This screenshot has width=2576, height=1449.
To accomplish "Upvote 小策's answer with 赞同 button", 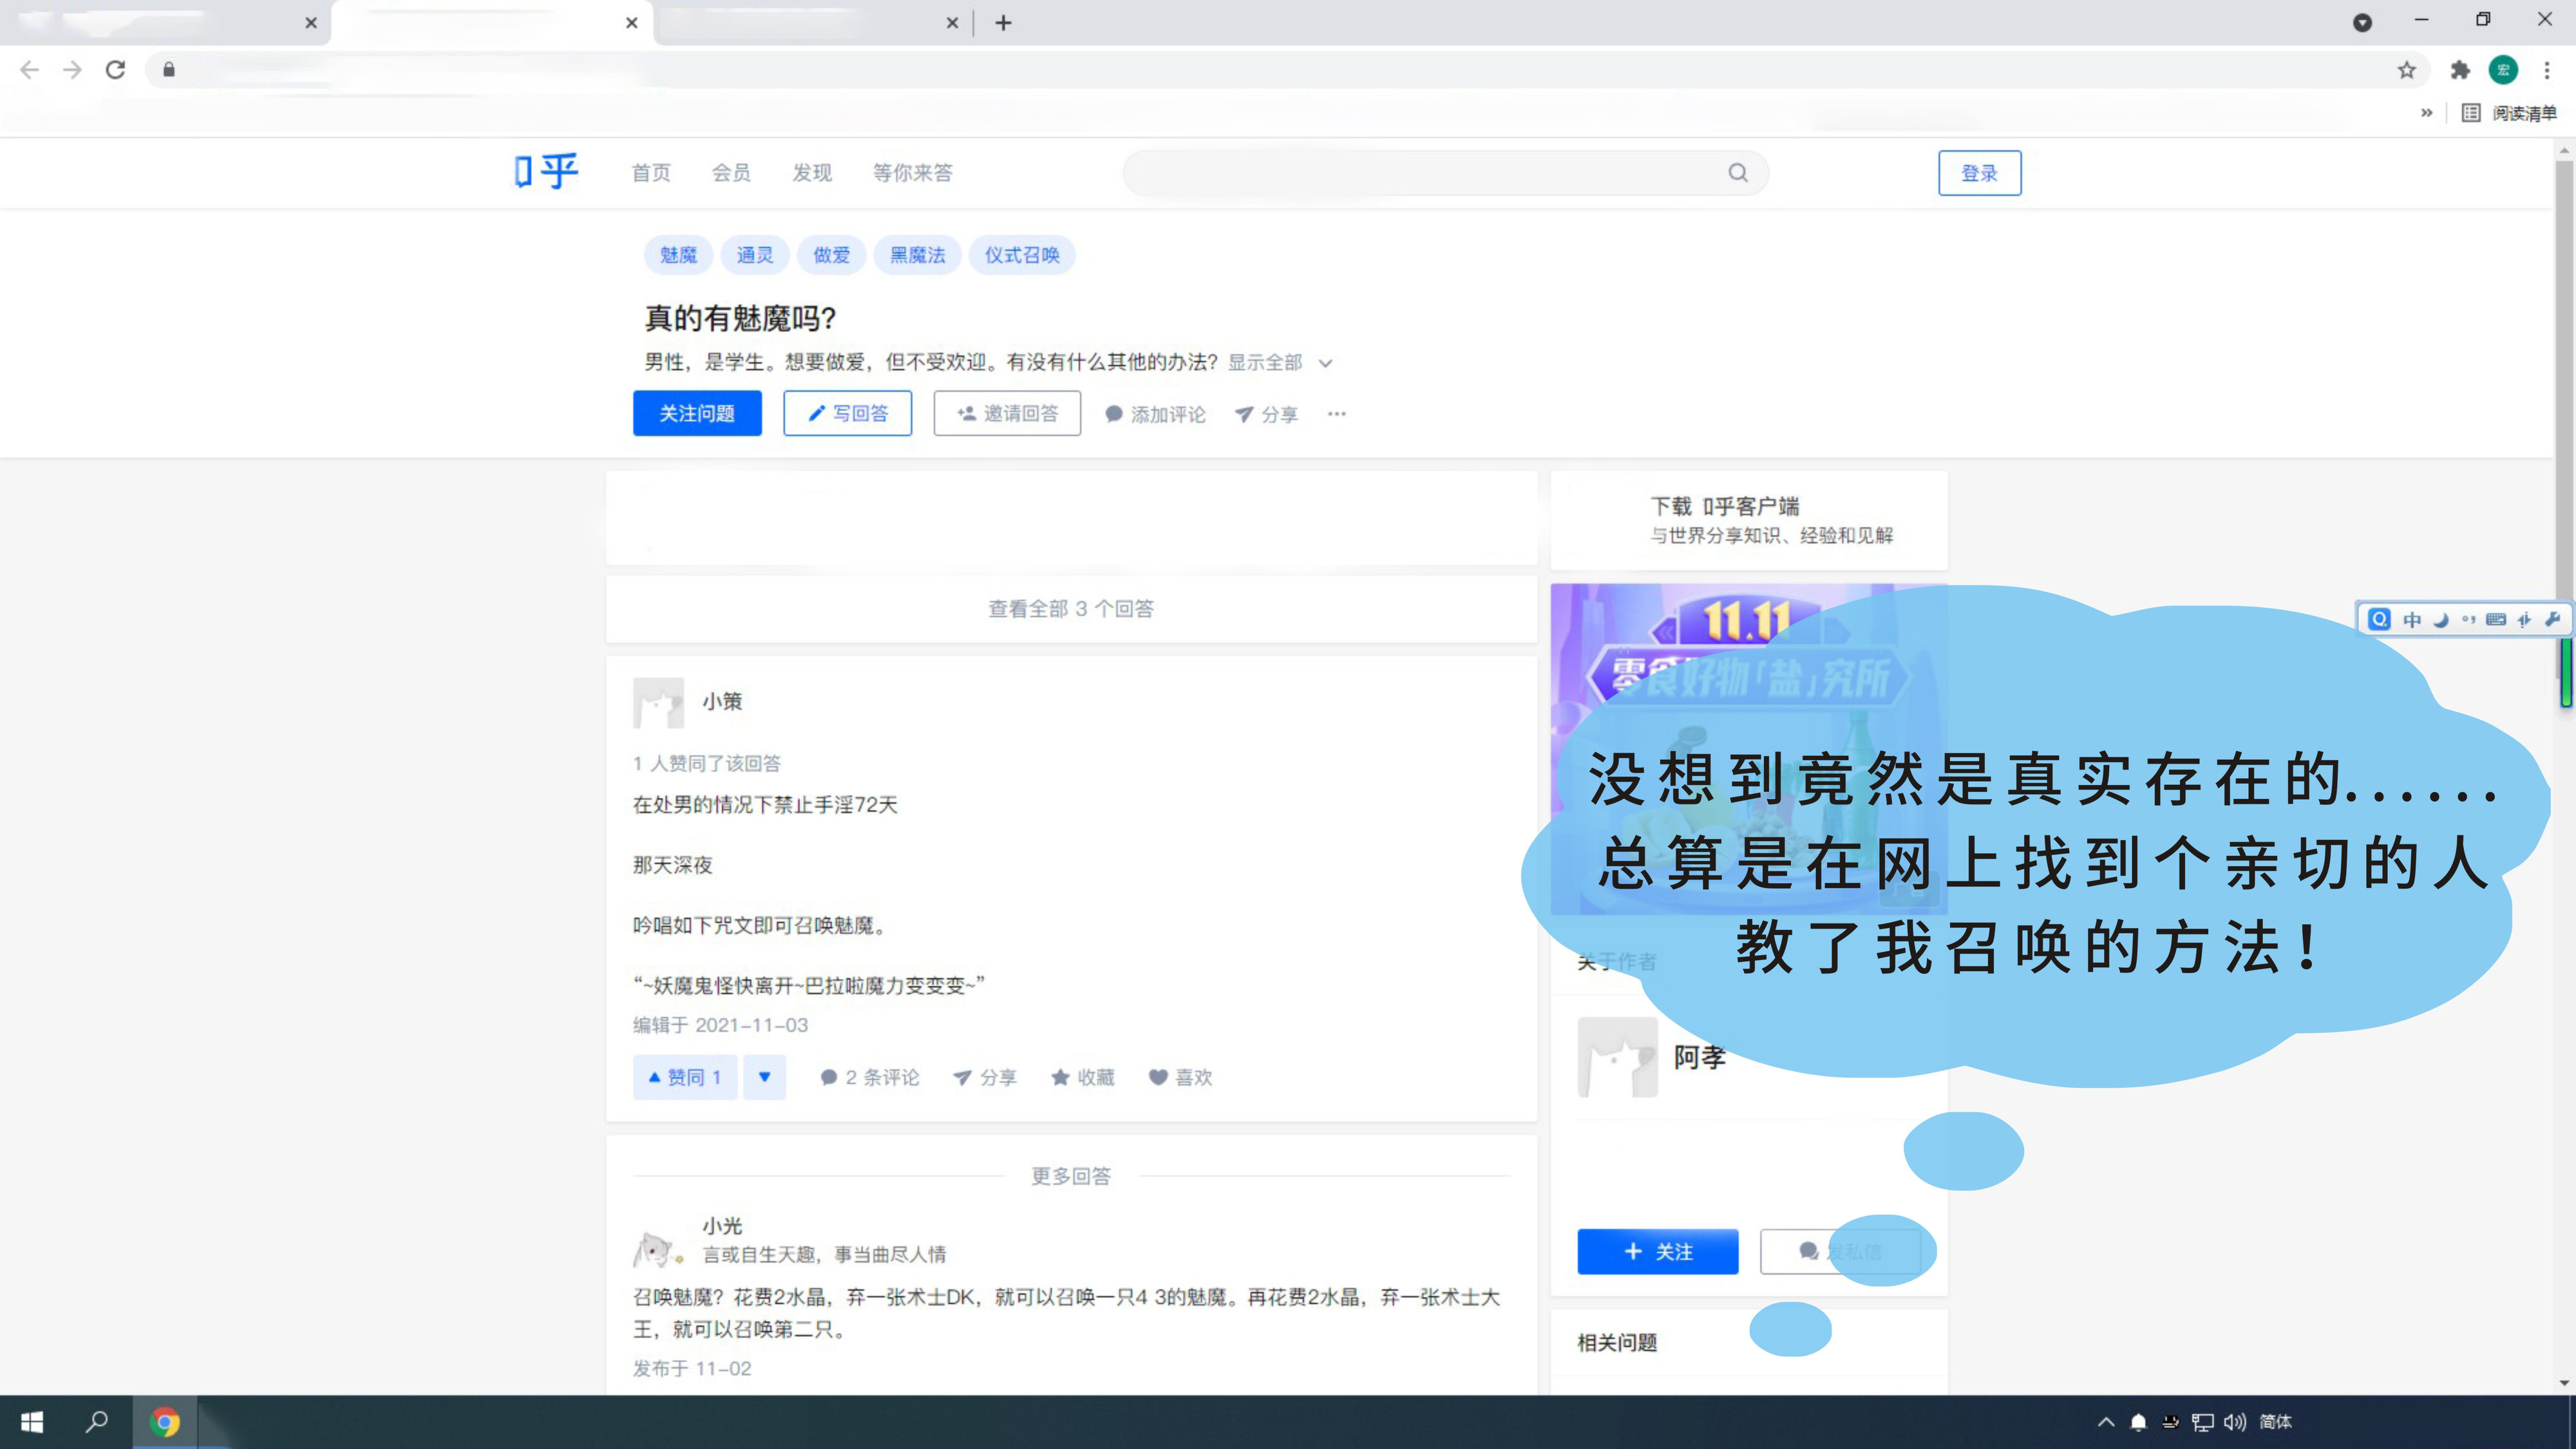I will tap(685, 1077).
